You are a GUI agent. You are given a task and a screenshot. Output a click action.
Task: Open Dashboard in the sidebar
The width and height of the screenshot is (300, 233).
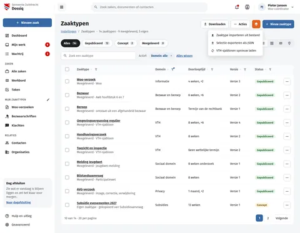tap(27, 36)
